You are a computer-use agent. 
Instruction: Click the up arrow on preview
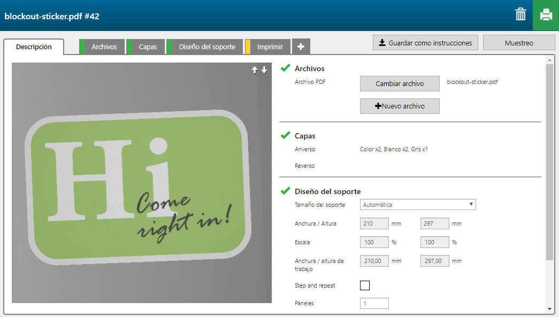coord(255,70)
